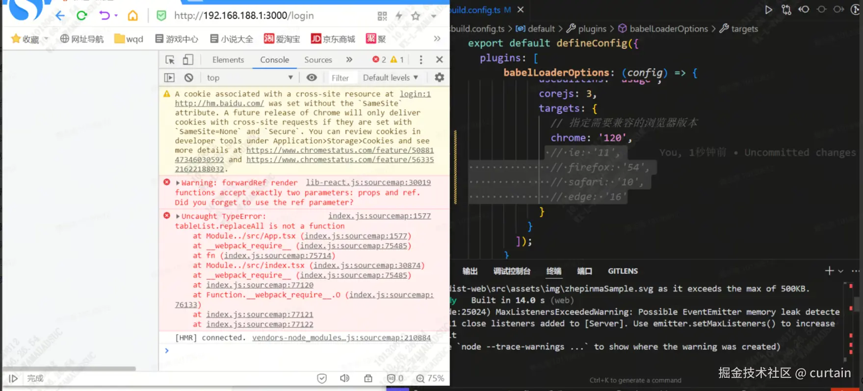Toggle the live expression eye icon
Viewport: 863px width, 391px height.
pyautogui.click(x=312, y=77)
